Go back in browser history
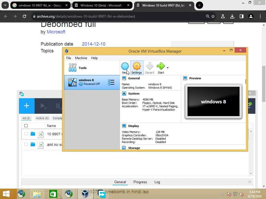Screen dimensions: 266x199 point(6,16)
